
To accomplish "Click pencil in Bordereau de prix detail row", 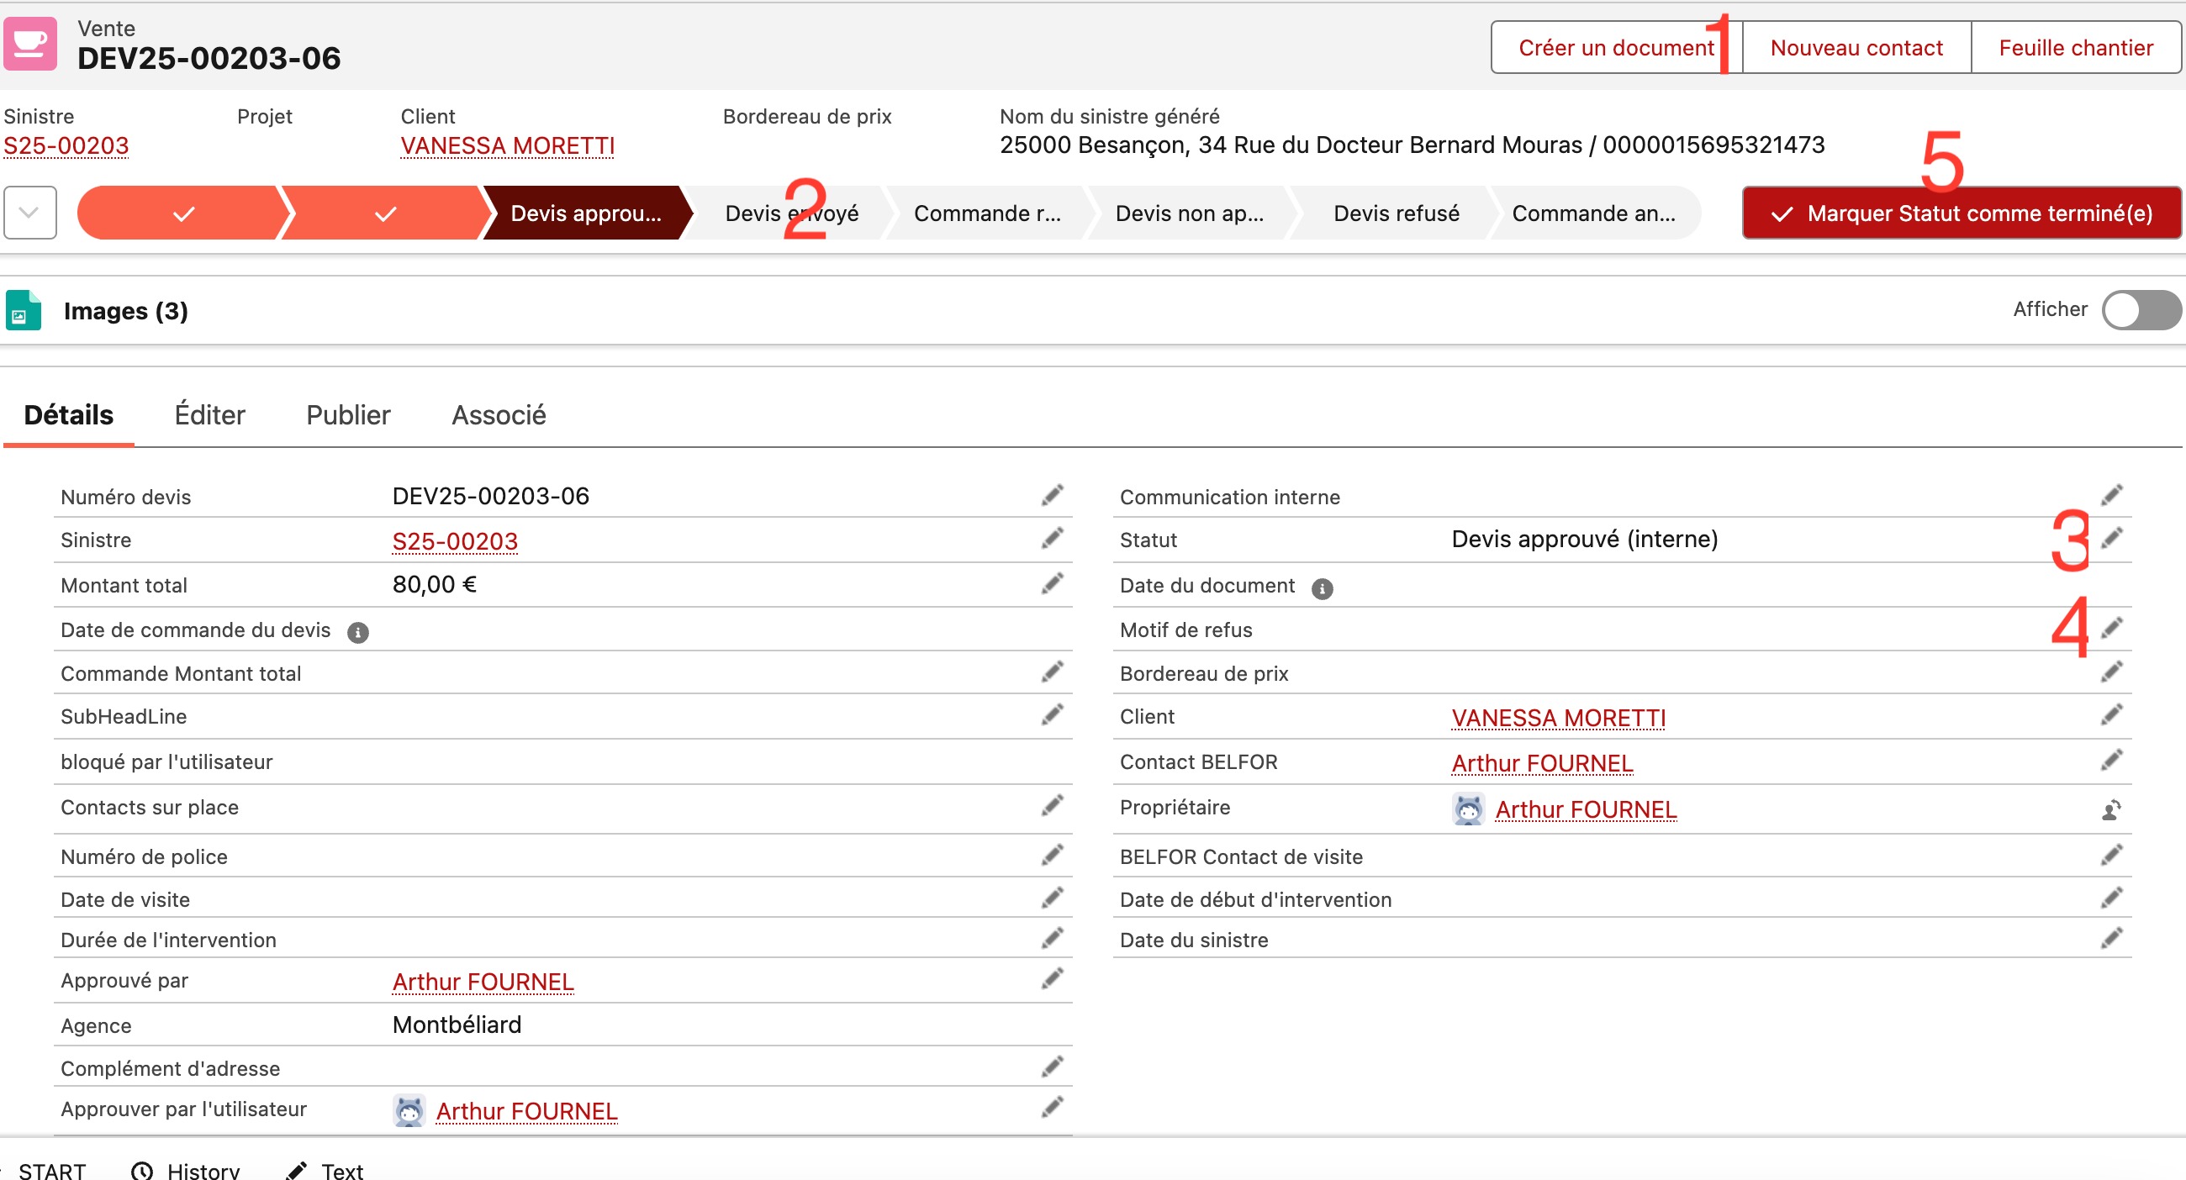I will pos(2111,672).
